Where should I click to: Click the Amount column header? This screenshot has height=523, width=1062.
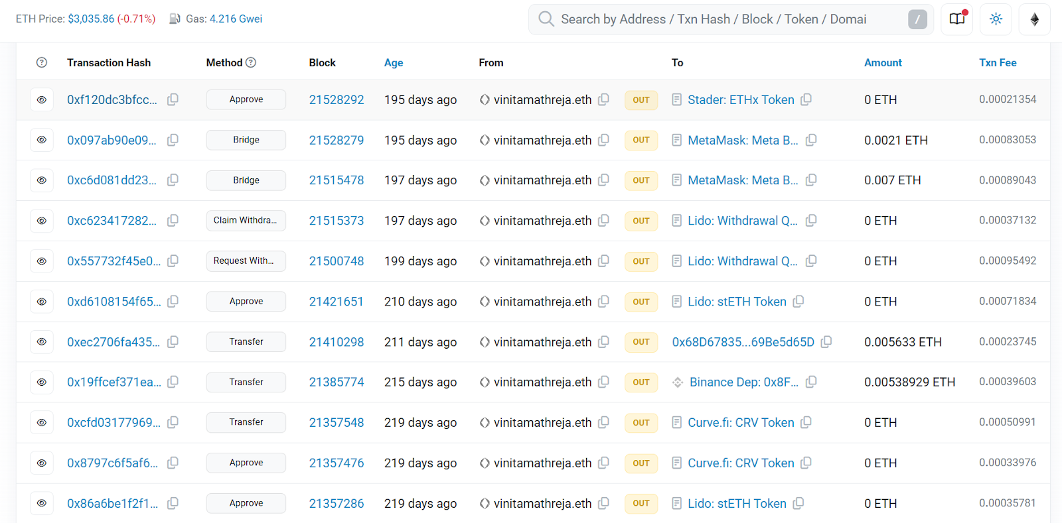point(883,62)
